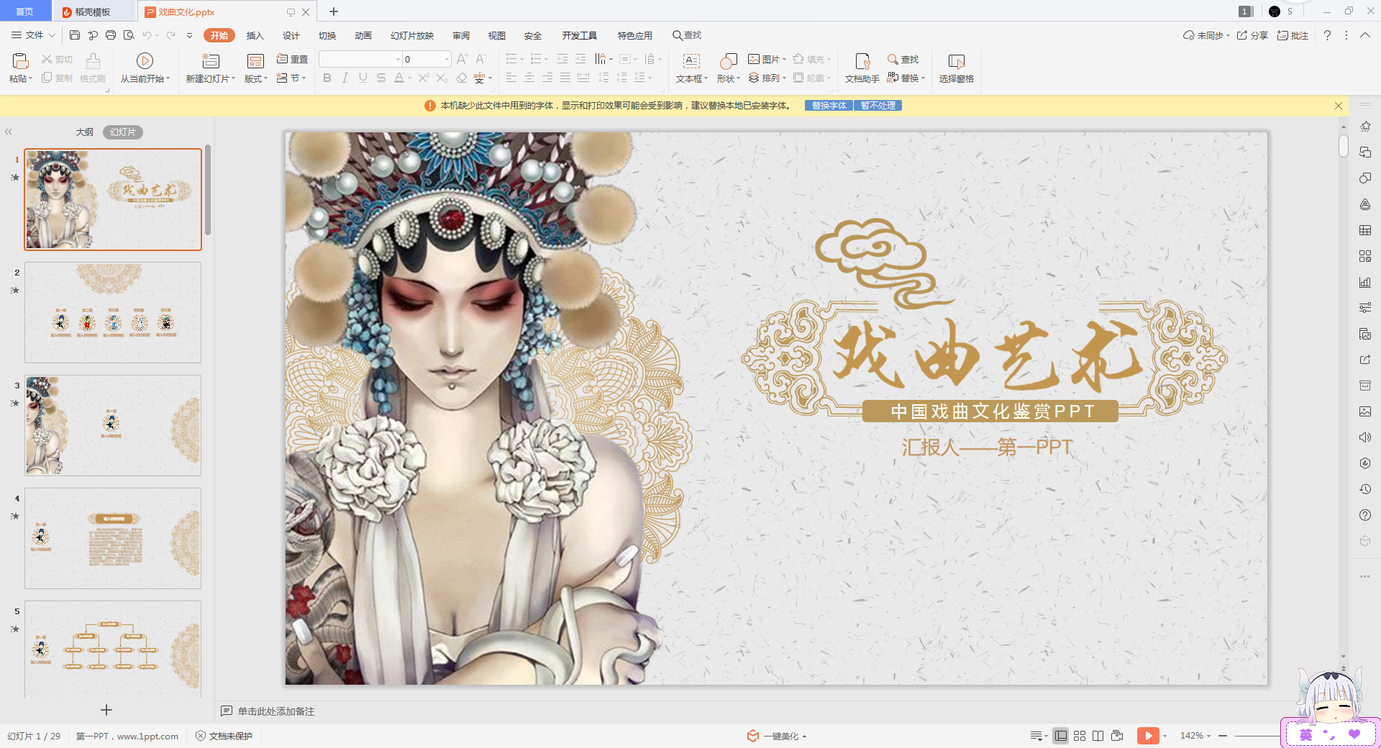Image resolution: width=1381 pixels, height=748 pixels.
Task: Click the zoom out minus button
Action: [x=1223, y=736]
